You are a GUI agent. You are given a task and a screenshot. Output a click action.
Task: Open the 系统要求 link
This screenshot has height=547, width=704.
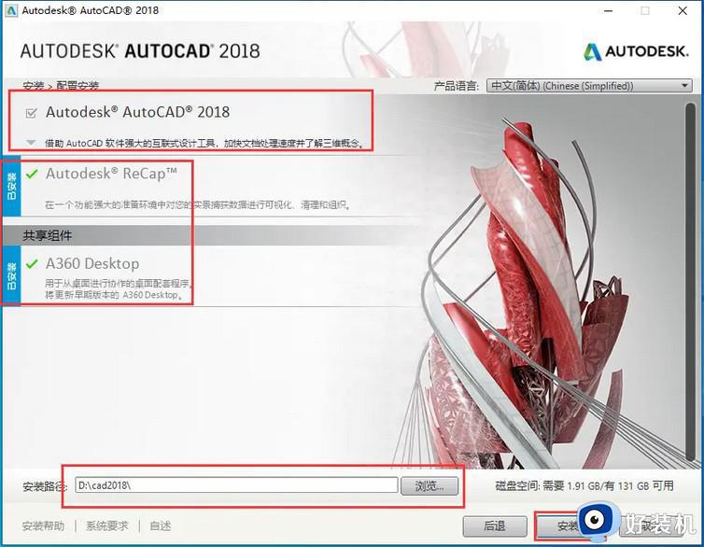tap(106, 526)
